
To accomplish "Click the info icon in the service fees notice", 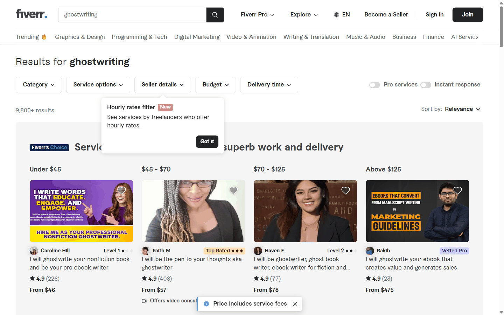I will [x=206, y=304].
